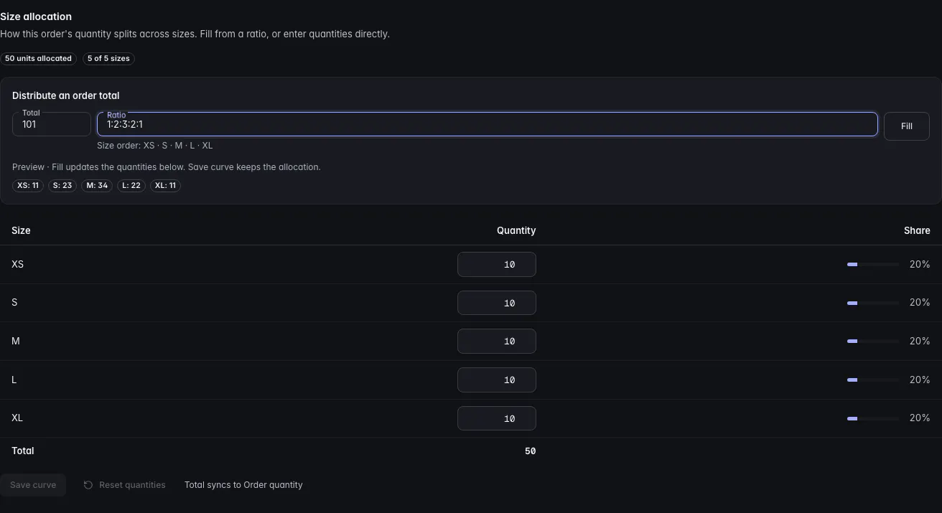Focus the Ratio input field

[x=488, y=124]
